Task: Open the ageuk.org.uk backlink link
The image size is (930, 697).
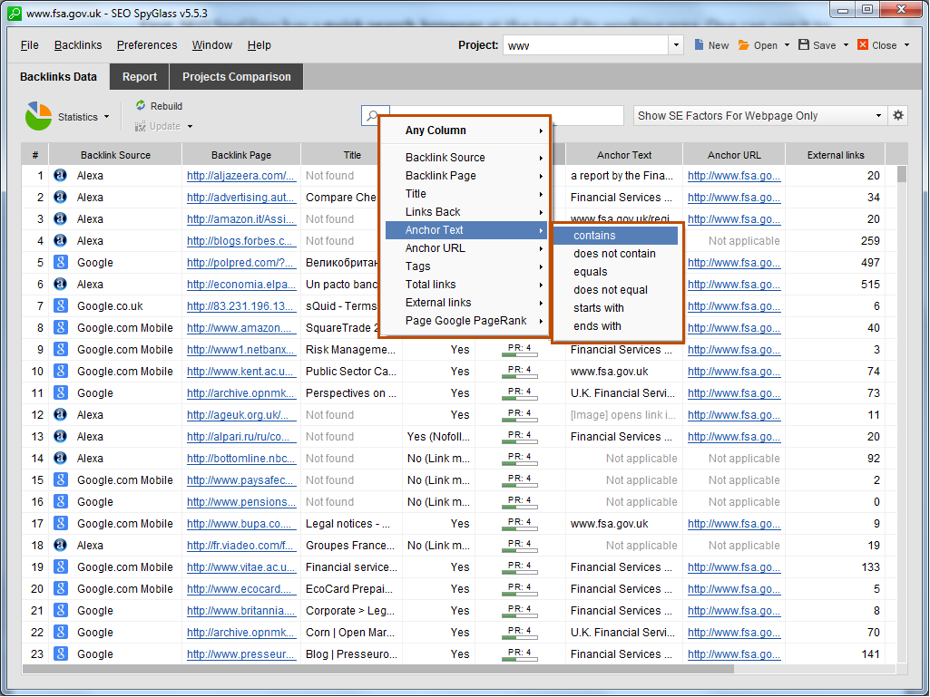Action: click(241, 414)
